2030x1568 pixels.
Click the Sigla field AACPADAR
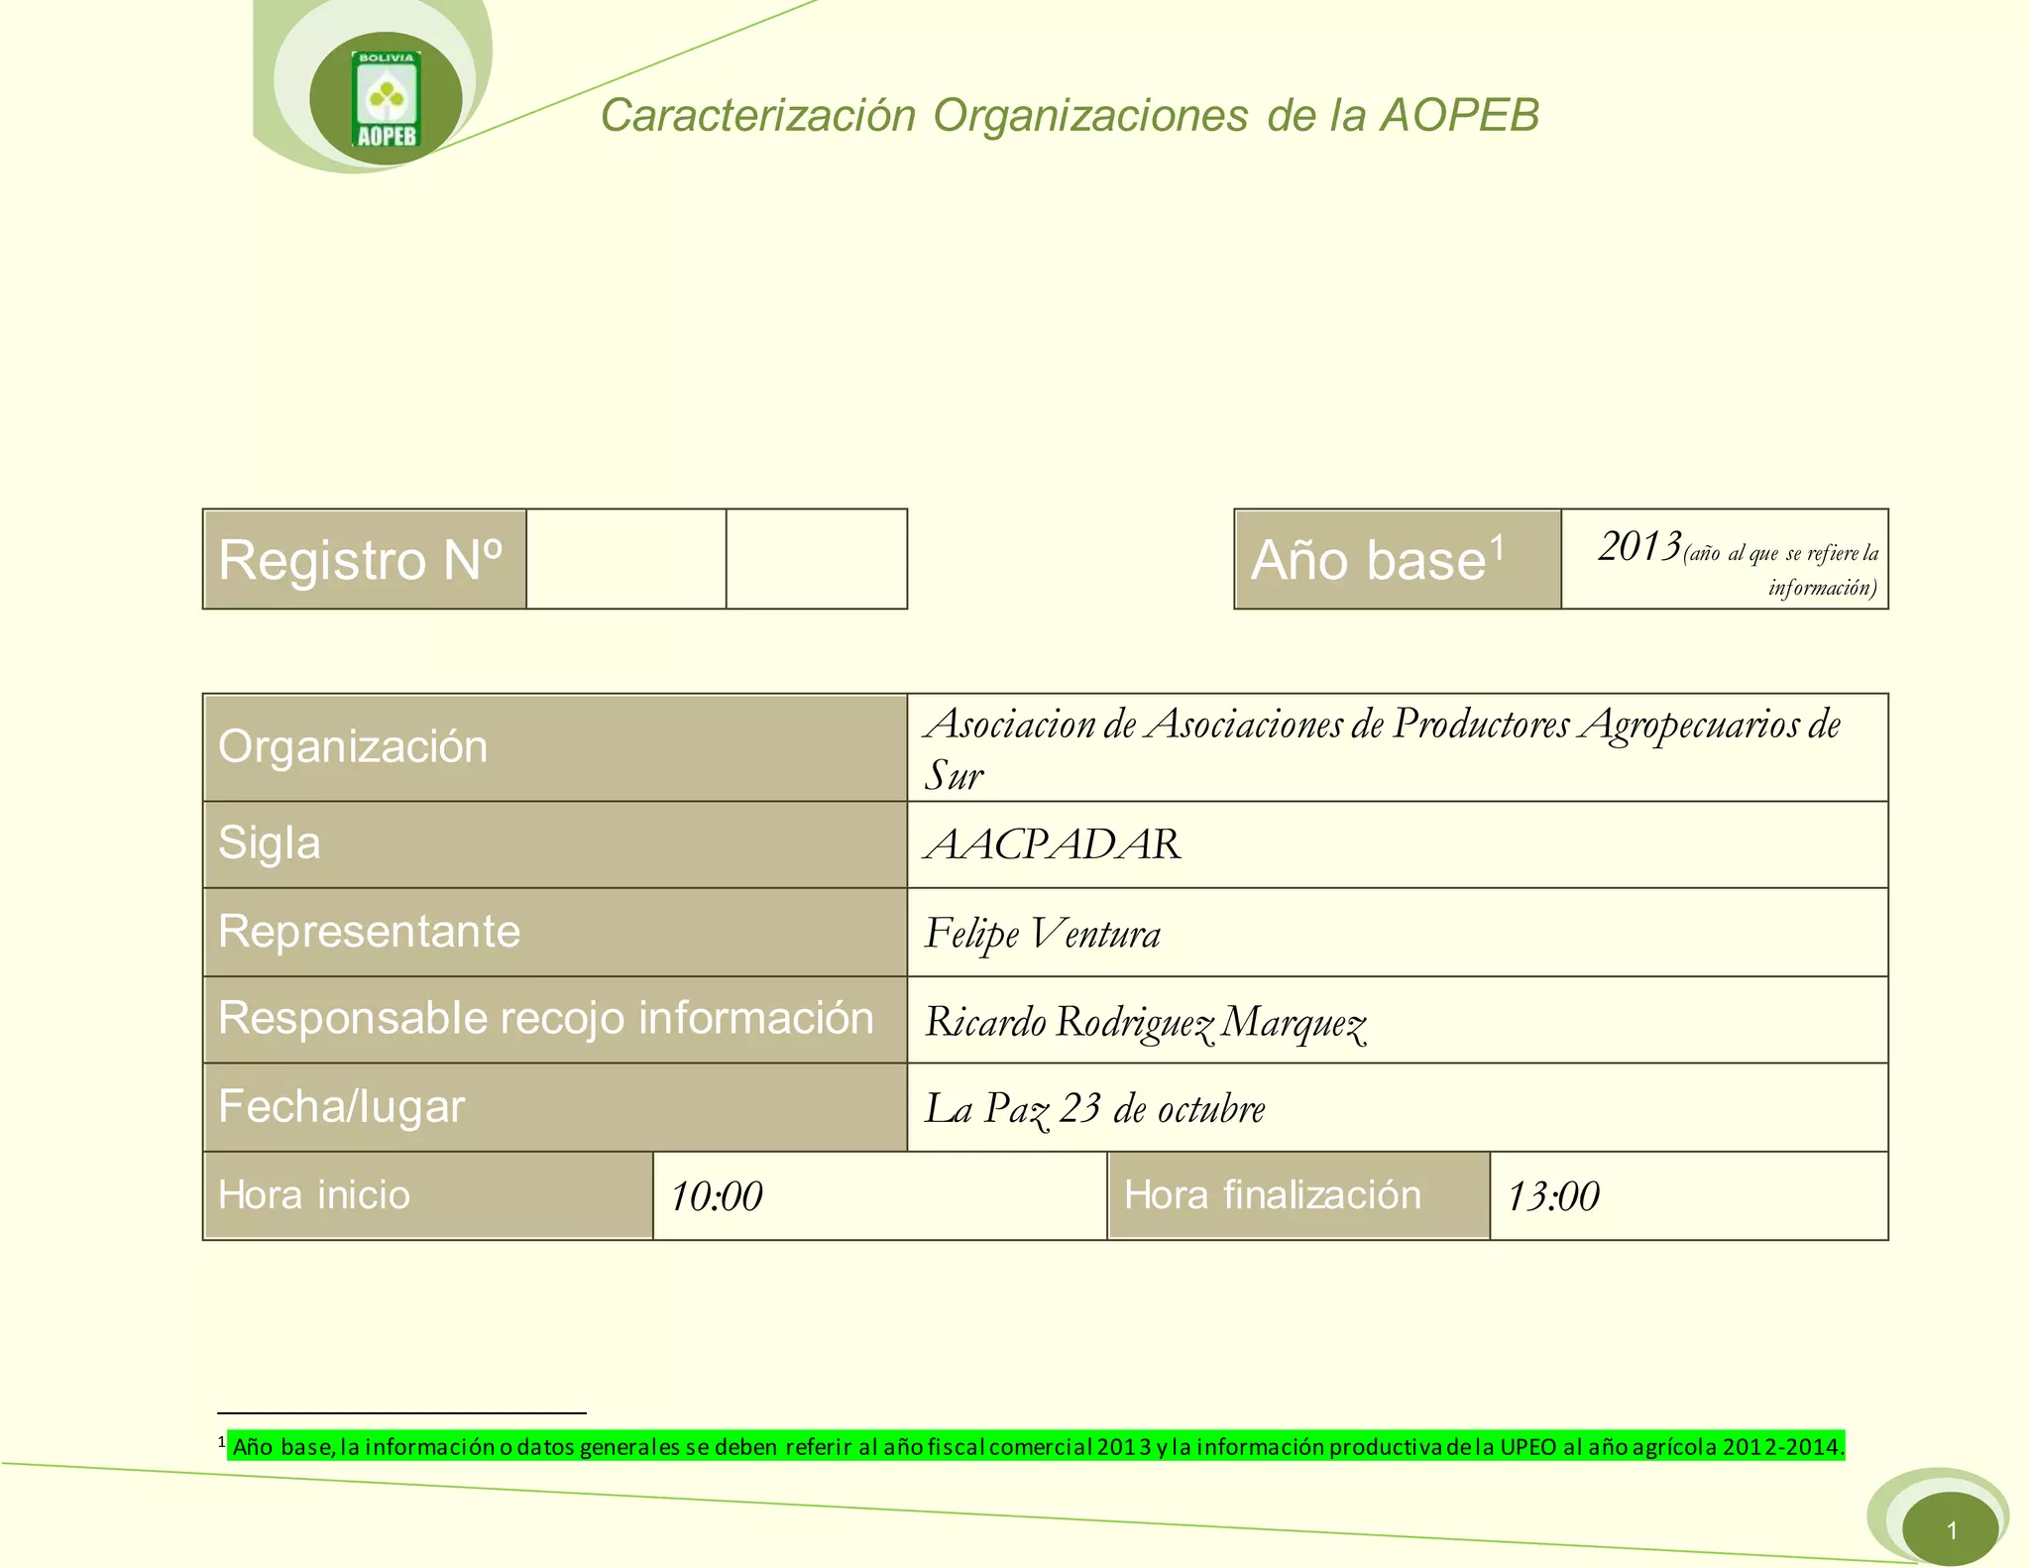coord(1053,844)
